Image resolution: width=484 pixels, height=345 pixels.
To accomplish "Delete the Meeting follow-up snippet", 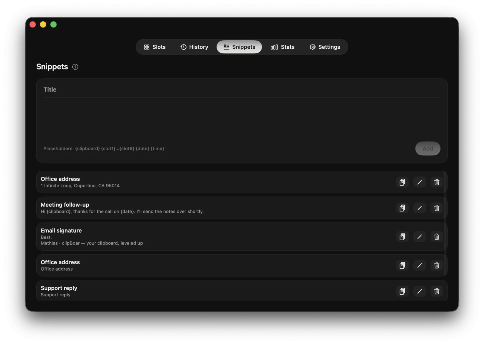I will coord(436,208).
